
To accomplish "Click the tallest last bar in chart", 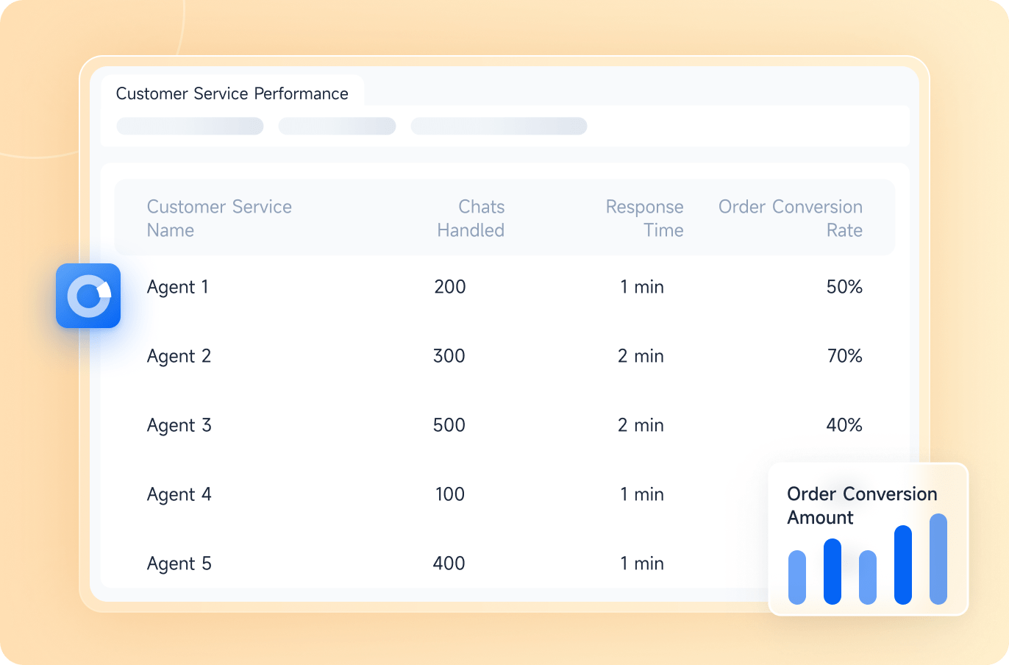I will (938, 559).
